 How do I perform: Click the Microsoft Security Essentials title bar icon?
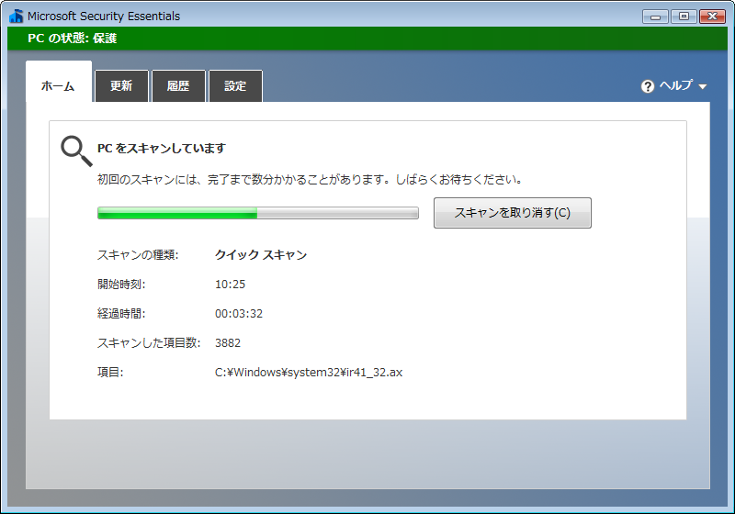click(16, 16)
